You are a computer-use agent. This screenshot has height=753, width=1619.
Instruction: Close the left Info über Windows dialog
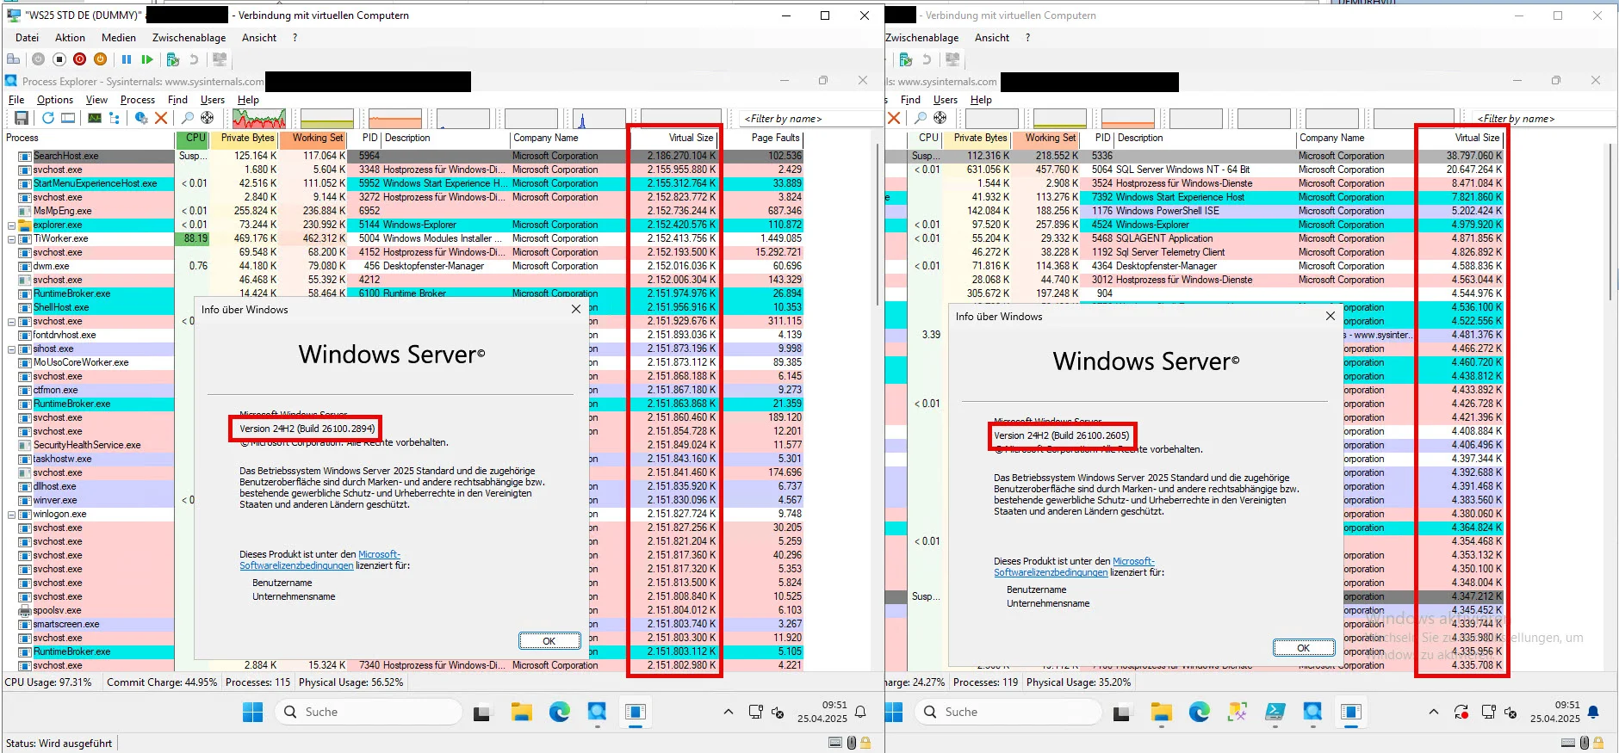pyautogui.click(x=576, y=309)
